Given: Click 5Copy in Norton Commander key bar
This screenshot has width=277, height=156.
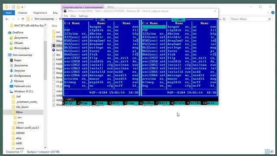Looking at the screenshot, I should pyautogui.click(x=131, y=103).
